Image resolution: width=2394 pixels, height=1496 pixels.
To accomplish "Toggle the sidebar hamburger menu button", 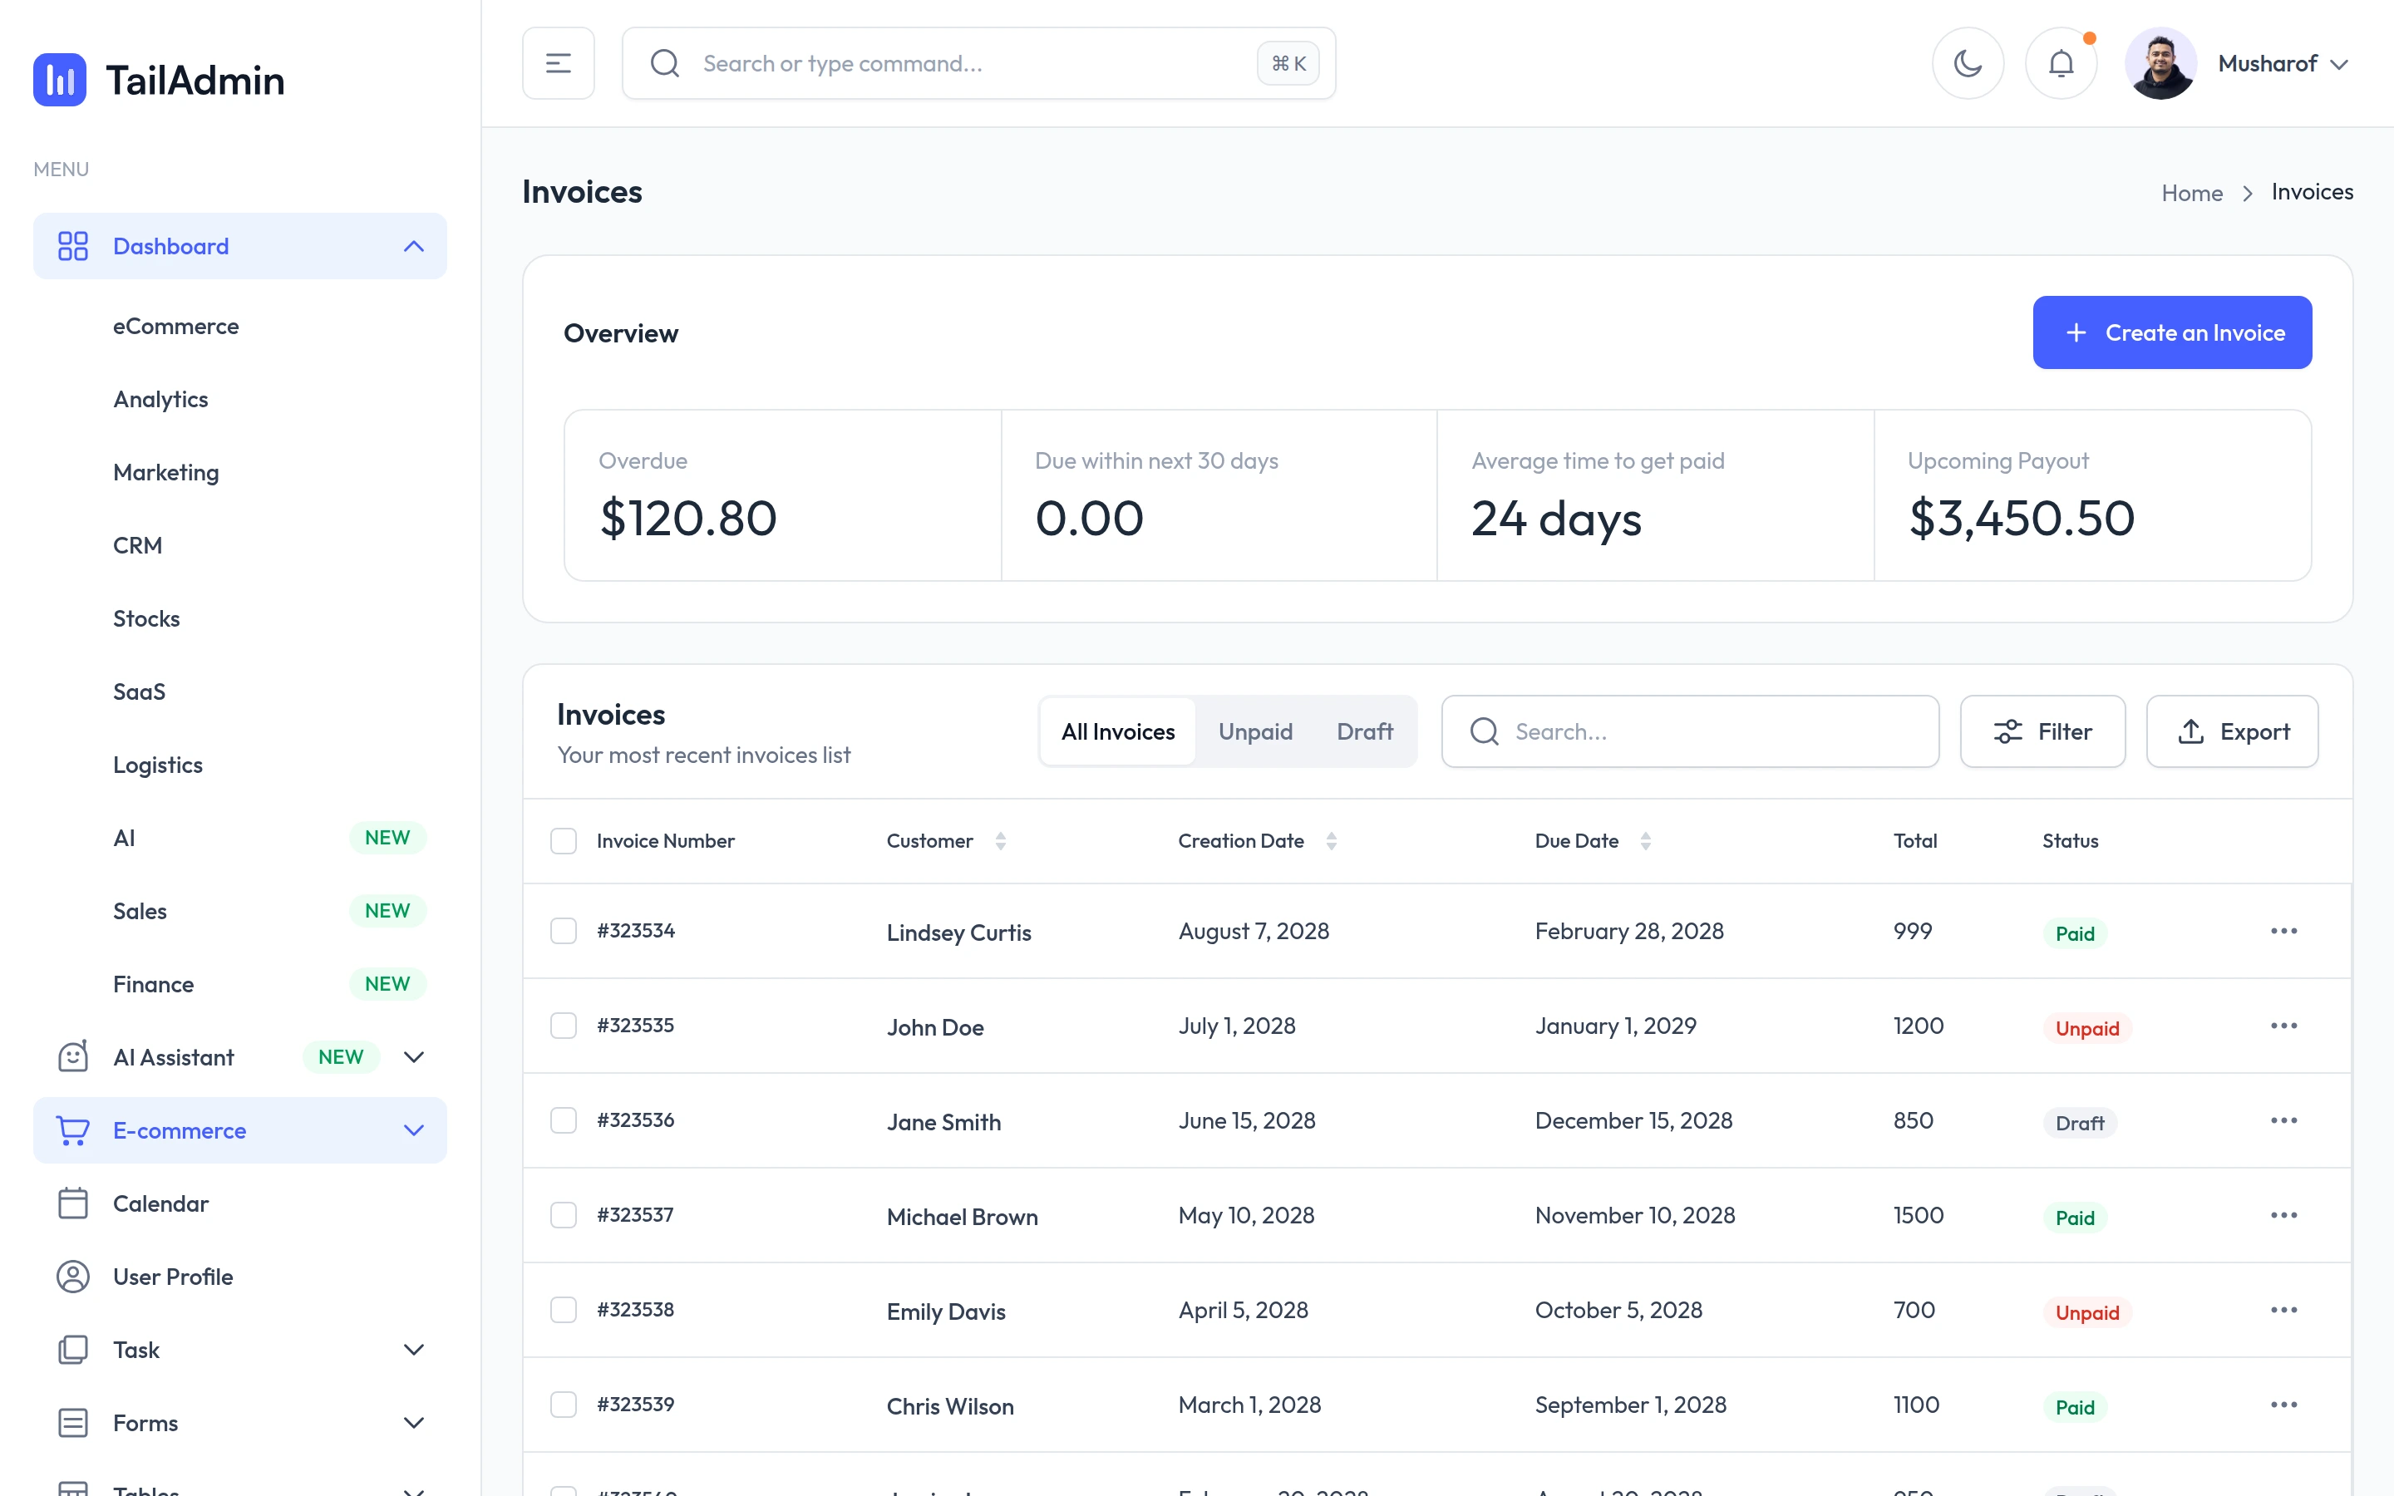I will coord(558,63).
